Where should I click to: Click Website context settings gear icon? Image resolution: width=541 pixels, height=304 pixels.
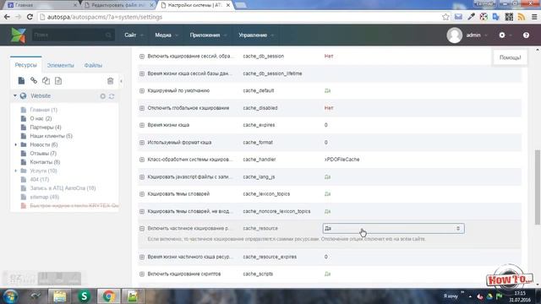pyautogui.click(x=103, y=96)
